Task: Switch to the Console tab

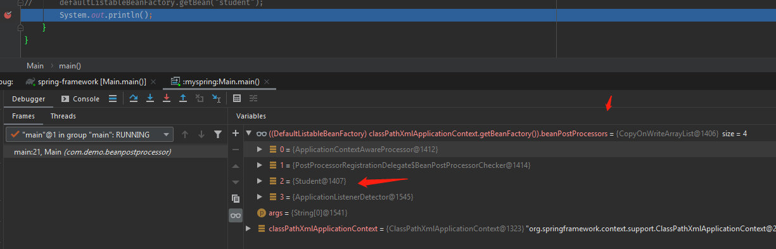Action: 80,99
